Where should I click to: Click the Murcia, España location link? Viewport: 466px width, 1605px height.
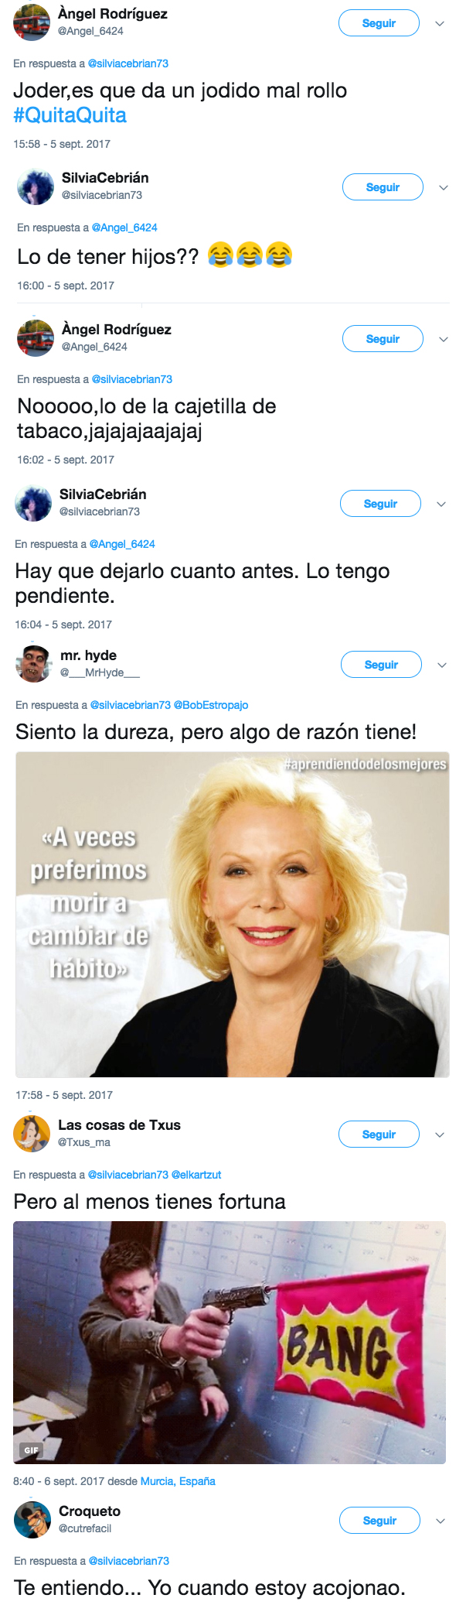click(178, 1481)
